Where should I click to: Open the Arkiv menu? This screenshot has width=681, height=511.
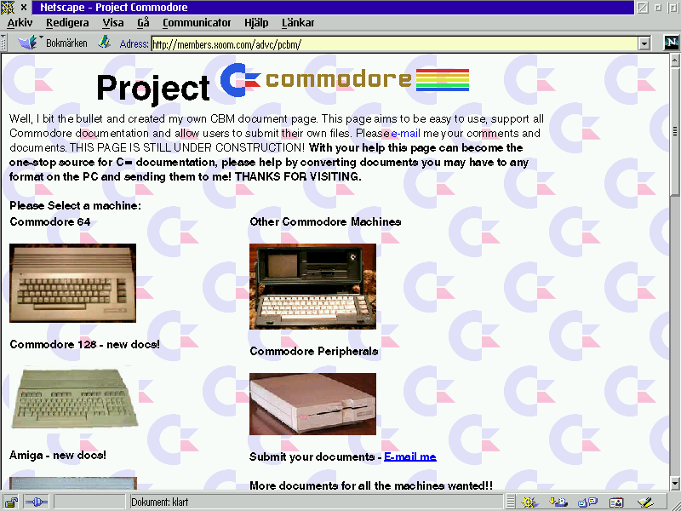(20, 23)
